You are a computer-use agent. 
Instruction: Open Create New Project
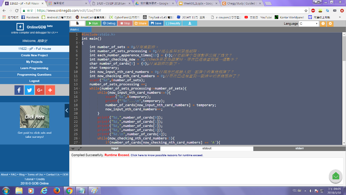tap(34, 56)
